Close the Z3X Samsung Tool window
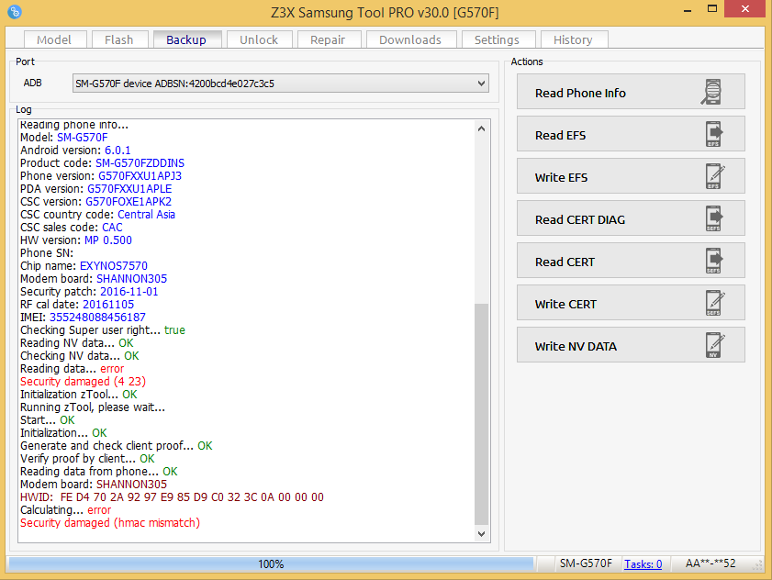 point(745,9)
